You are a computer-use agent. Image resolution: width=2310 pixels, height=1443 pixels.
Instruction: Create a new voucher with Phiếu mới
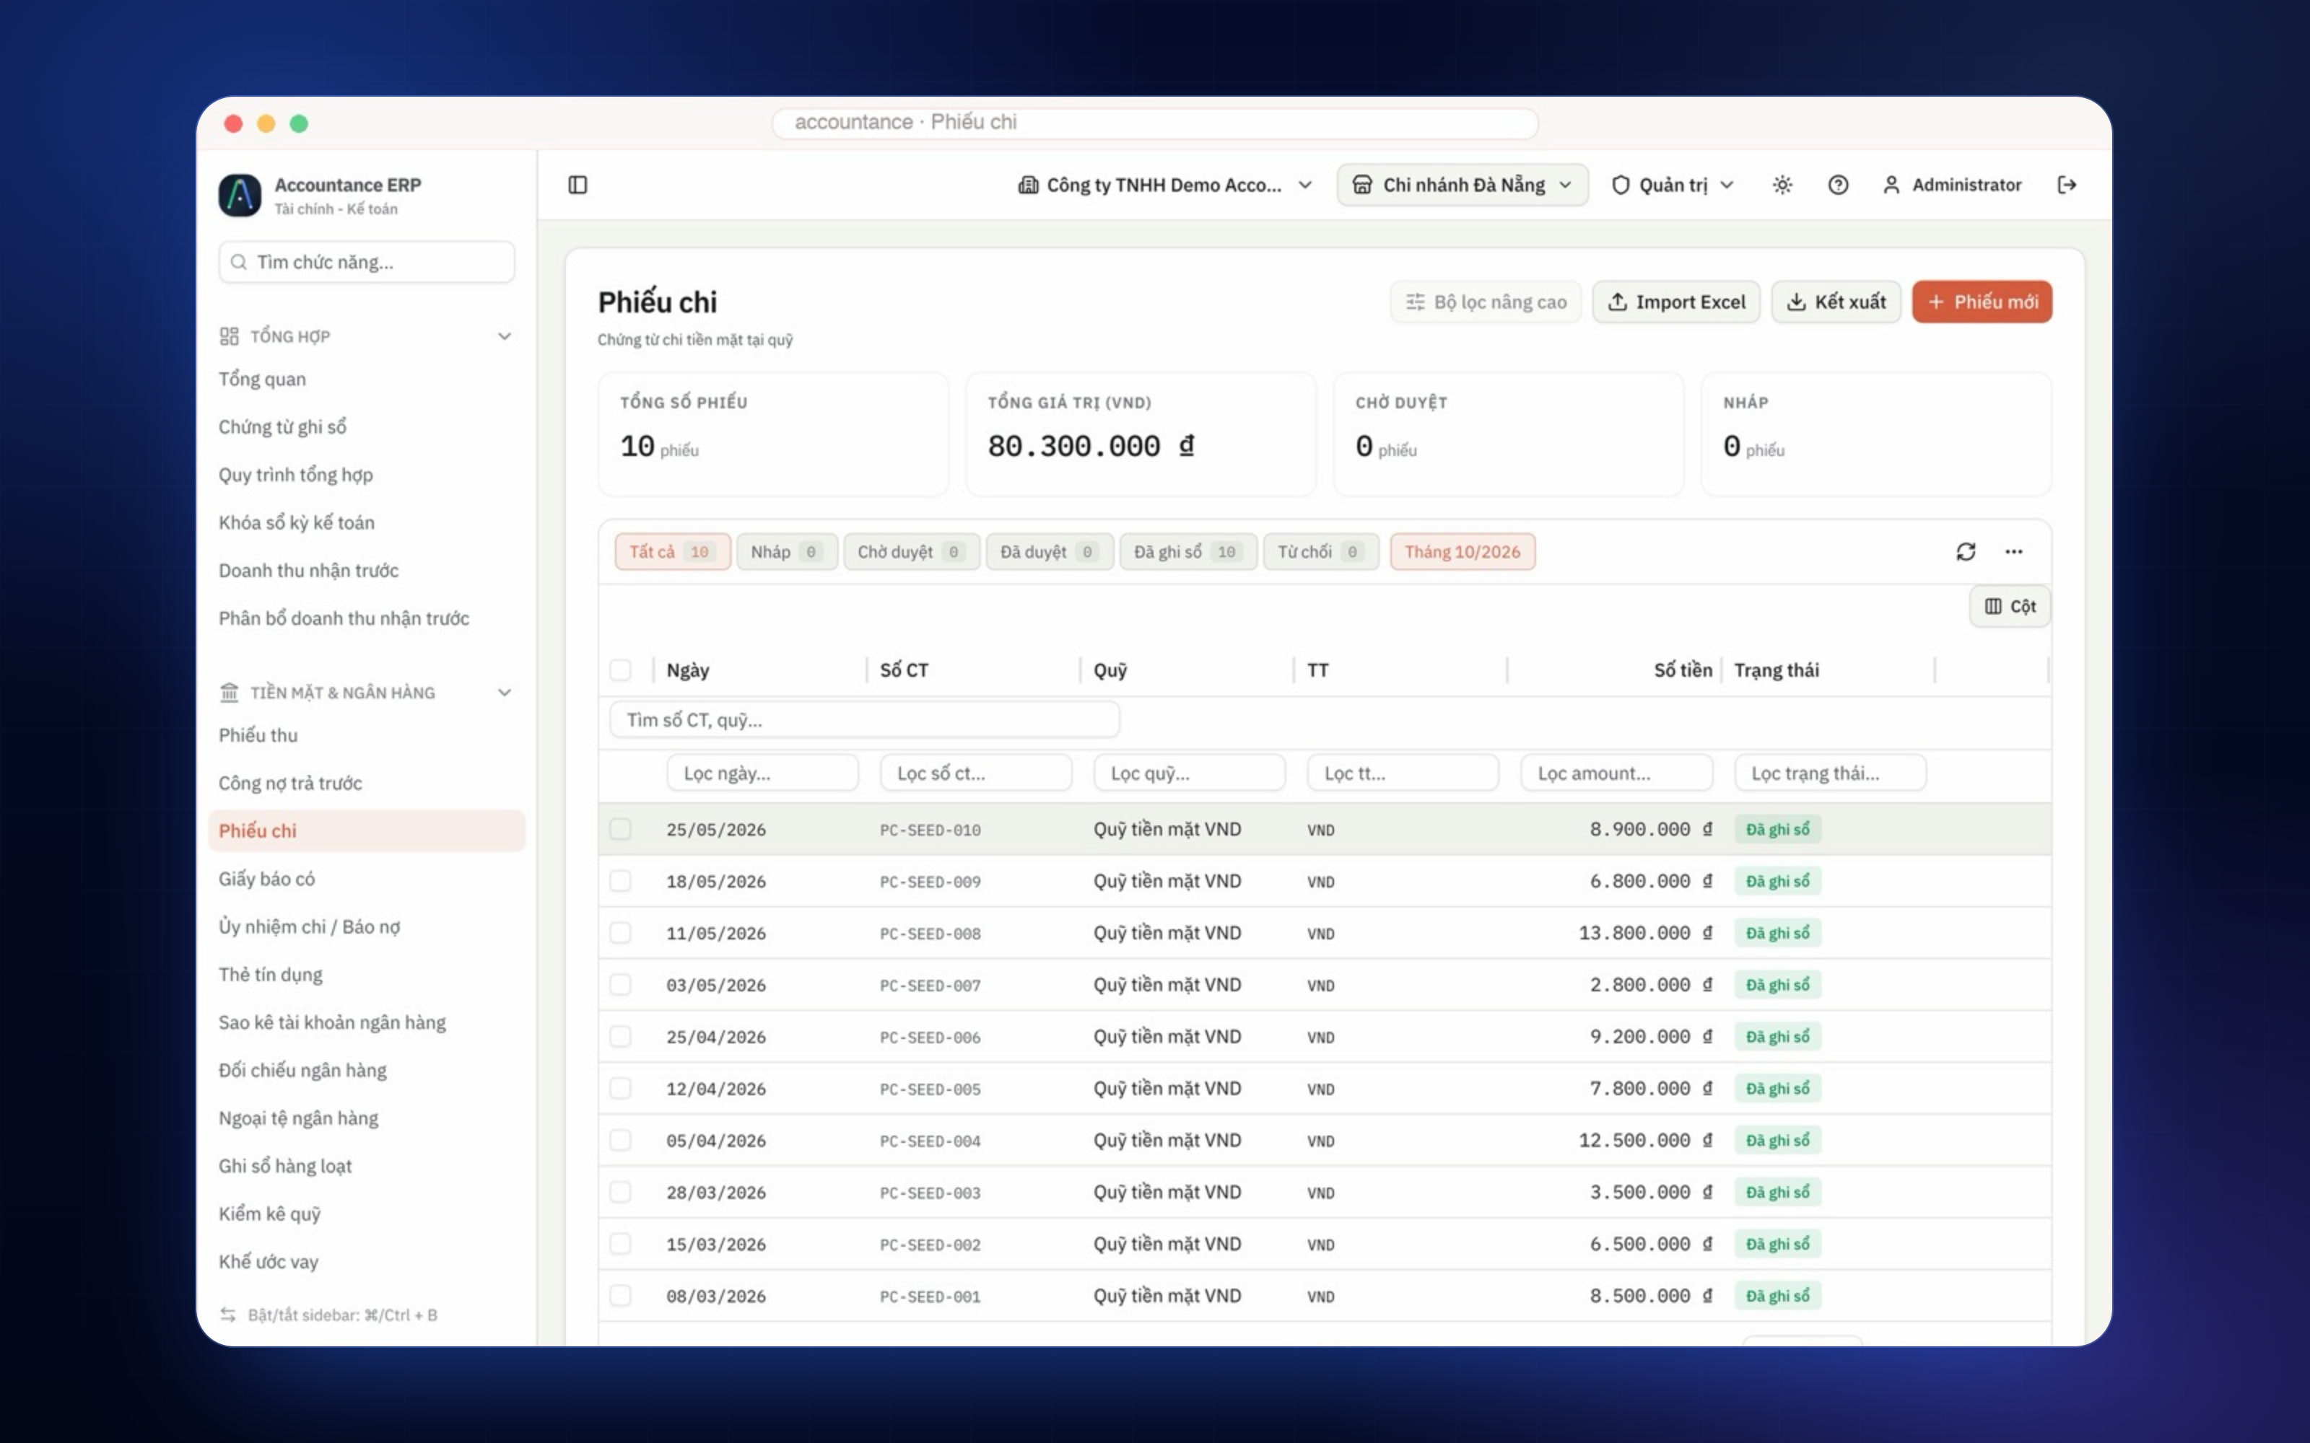[1982, 302]
